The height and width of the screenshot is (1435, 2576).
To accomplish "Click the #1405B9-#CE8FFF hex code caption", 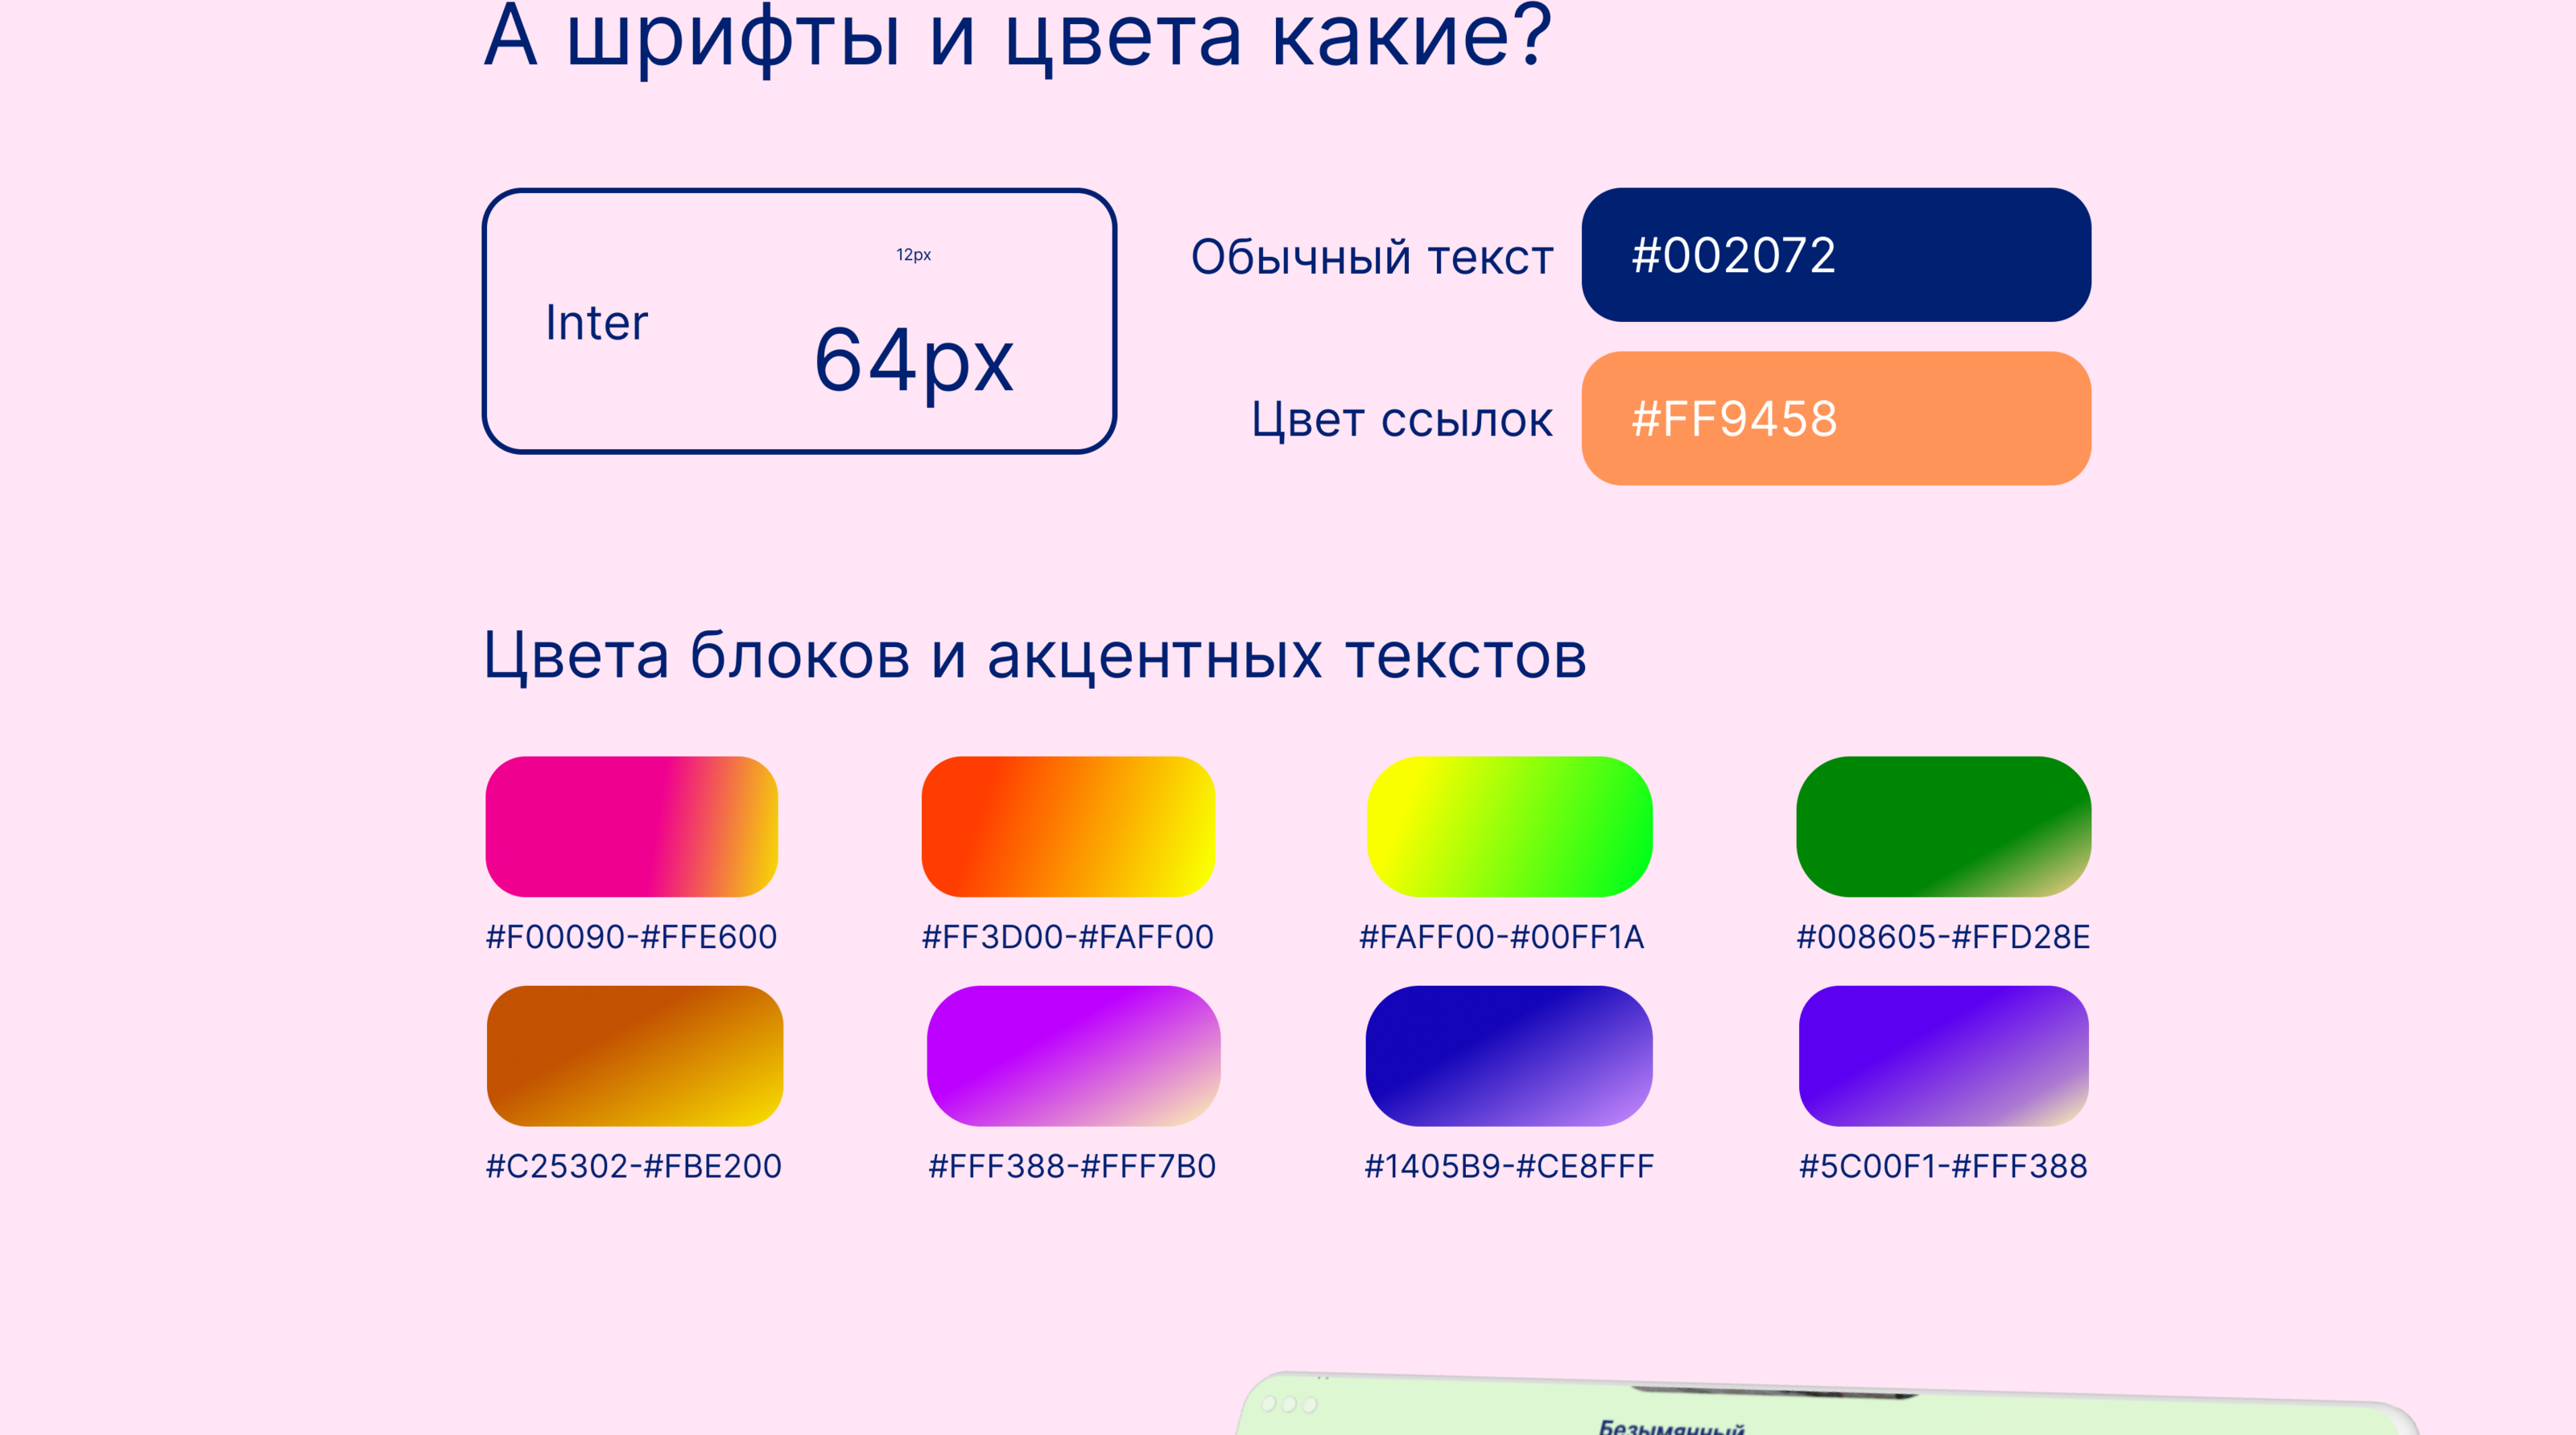I will [x=1508, y=1166].
